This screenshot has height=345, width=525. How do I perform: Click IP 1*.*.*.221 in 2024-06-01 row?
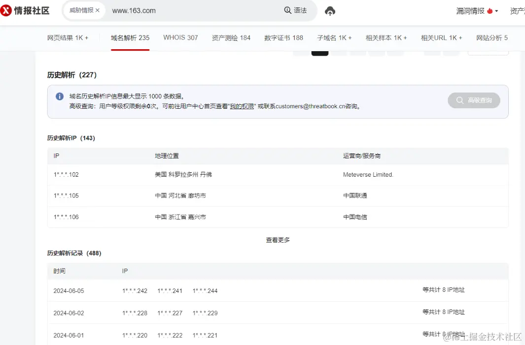click(205, 335)
